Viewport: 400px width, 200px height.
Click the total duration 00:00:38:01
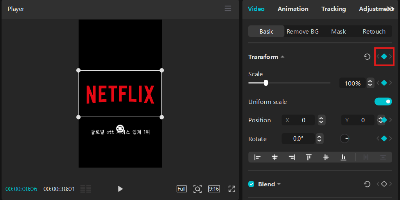59,189
